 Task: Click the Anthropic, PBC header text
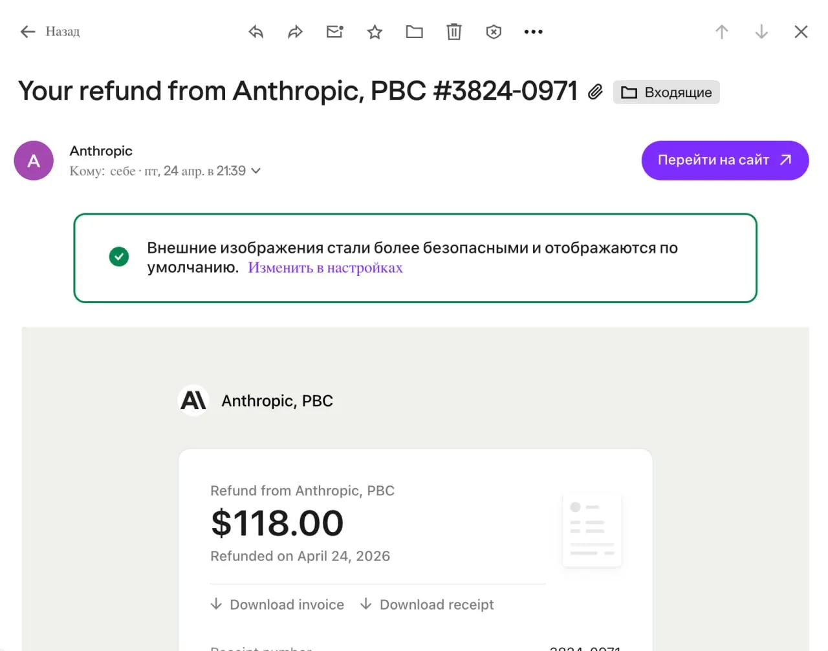click(x=277, y=401)
